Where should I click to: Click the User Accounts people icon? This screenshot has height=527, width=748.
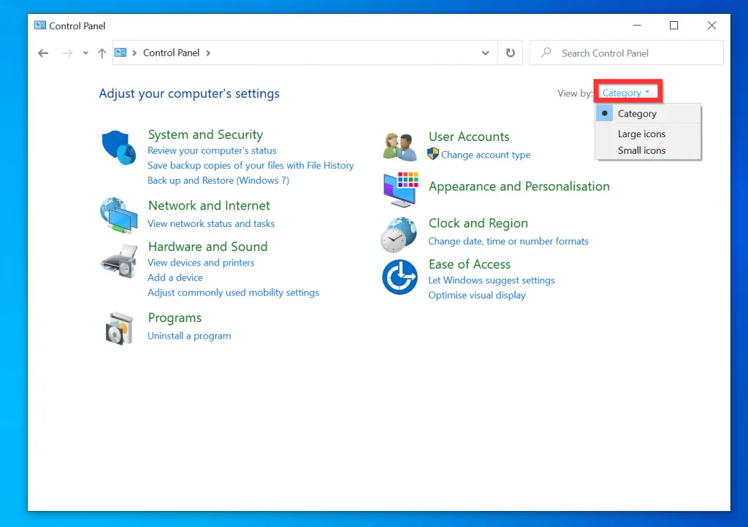(x=400, y=147)
